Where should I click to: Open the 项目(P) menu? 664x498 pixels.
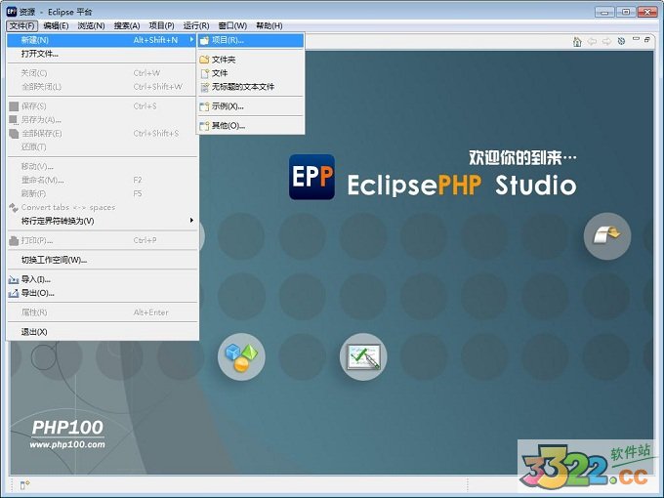tap(161, 25)
